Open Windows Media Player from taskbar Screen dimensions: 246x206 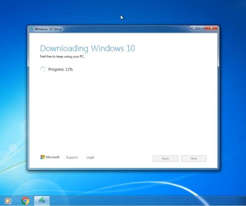tap(8, 201)
